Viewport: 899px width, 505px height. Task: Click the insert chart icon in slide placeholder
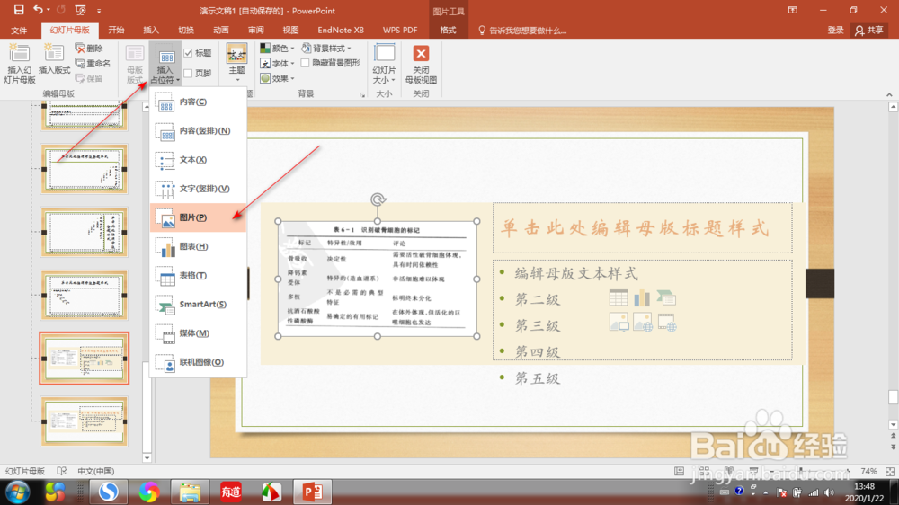[x=642, y=297]
